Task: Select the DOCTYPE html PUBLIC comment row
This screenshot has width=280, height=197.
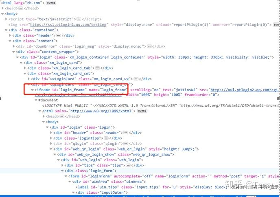Action: pyautogui.click(x=160, y=105)
